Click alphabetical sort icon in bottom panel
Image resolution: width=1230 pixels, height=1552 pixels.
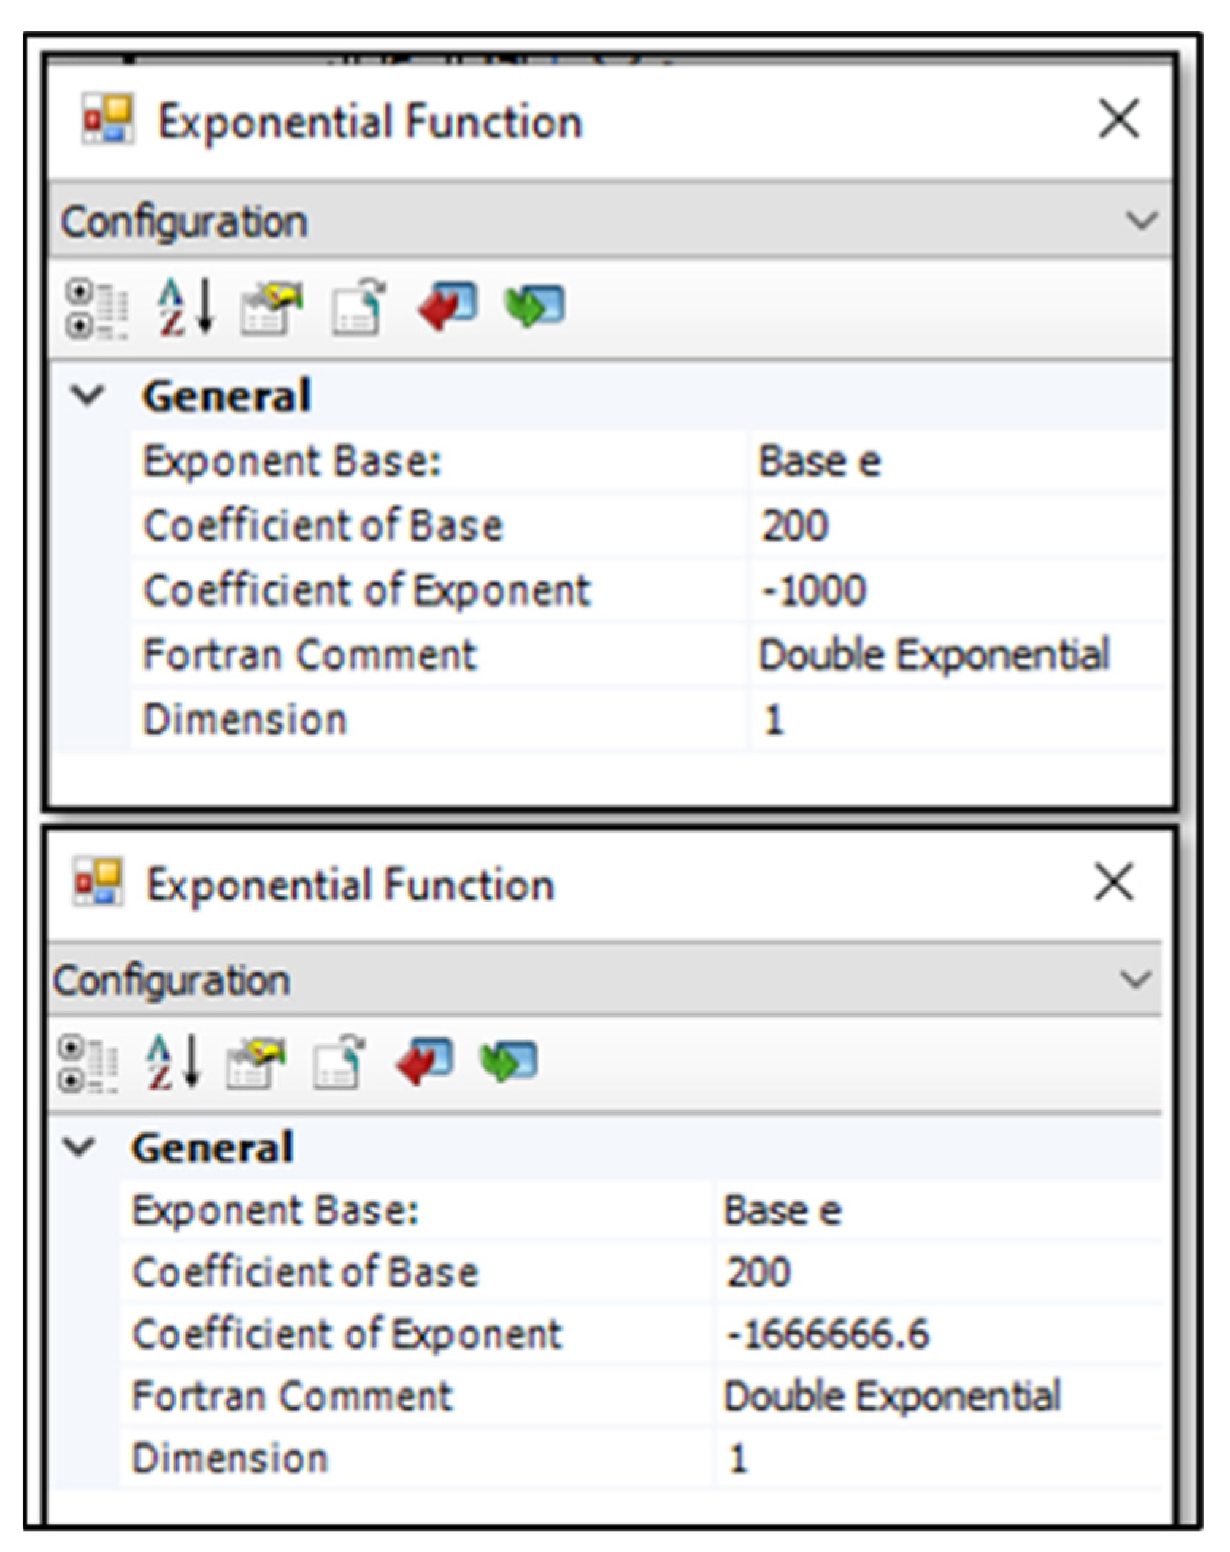[172, 1062]
